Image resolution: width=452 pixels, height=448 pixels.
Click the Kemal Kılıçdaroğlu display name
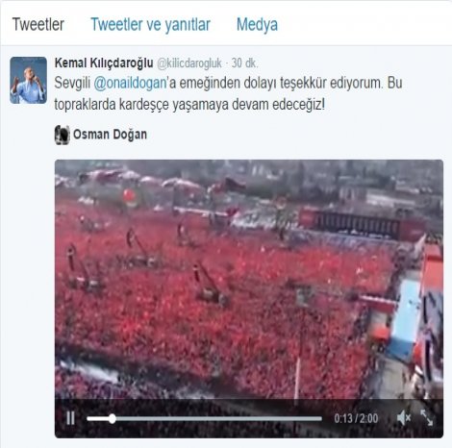(104, 62)
